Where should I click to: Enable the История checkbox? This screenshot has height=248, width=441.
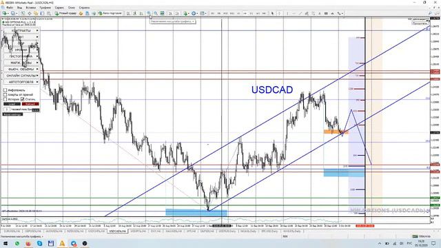(6, 99)
